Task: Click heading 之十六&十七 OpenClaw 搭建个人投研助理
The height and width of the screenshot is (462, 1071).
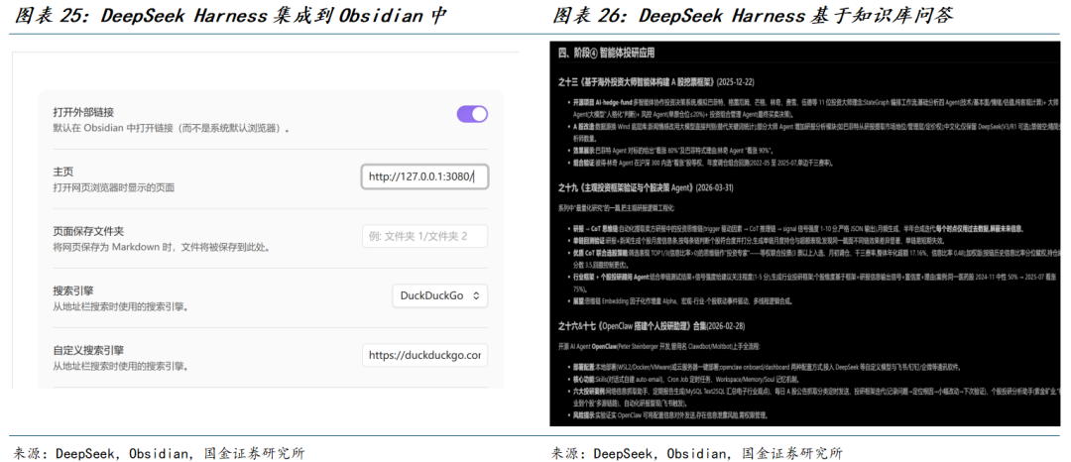Action: [x=653, y=326]
